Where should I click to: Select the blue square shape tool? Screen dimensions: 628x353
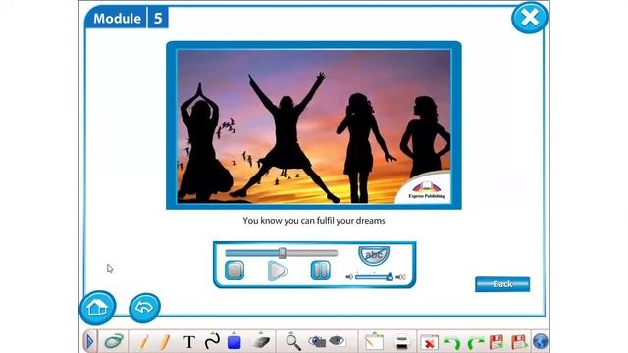[235, 341]
